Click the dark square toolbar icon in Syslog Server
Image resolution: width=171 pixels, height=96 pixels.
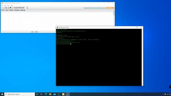coord(10,8)
